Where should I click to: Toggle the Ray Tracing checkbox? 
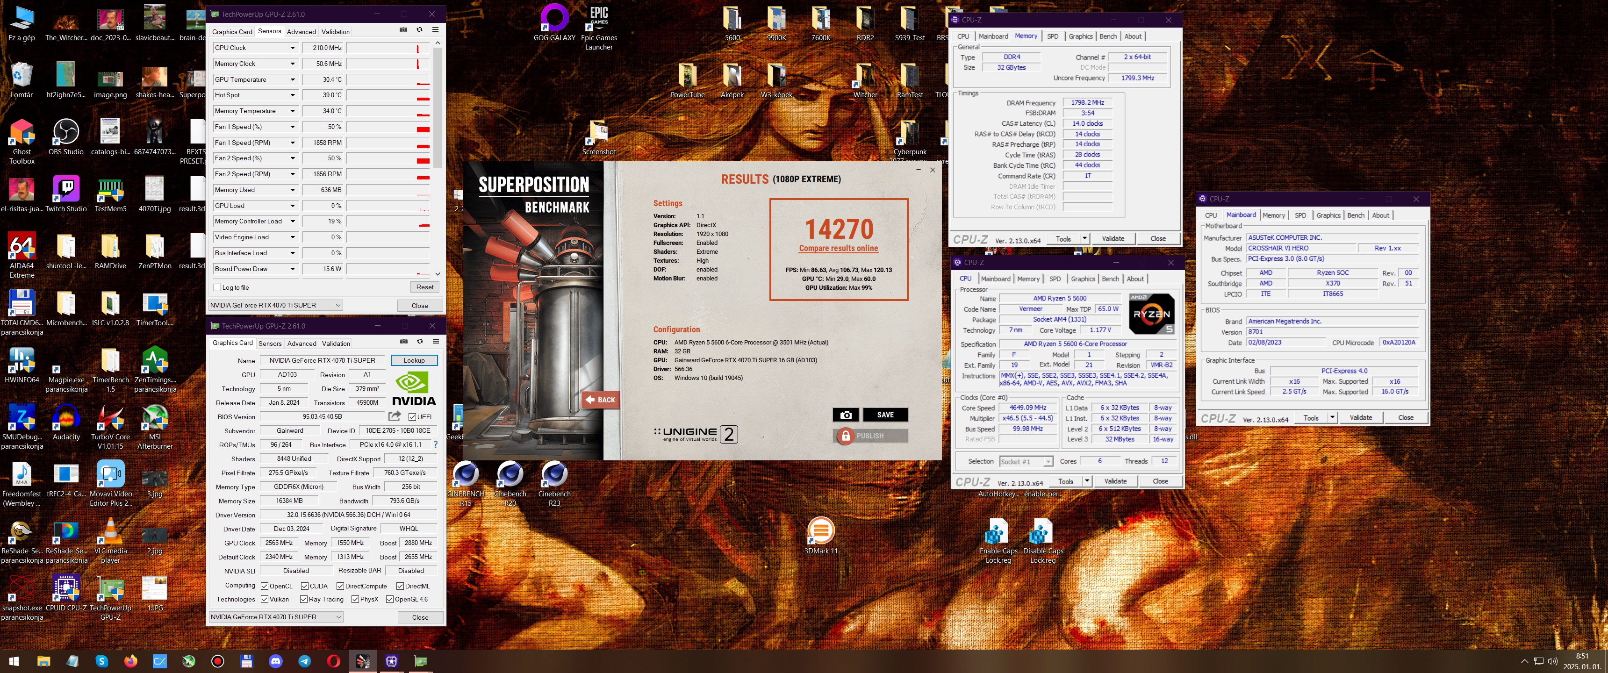point(304,599)
